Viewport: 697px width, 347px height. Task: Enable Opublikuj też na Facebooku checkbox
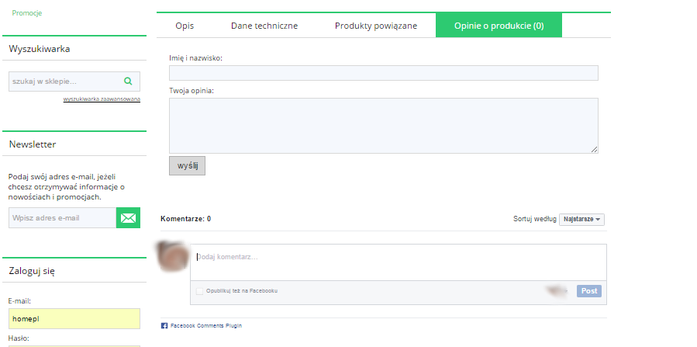click(199, 291)
